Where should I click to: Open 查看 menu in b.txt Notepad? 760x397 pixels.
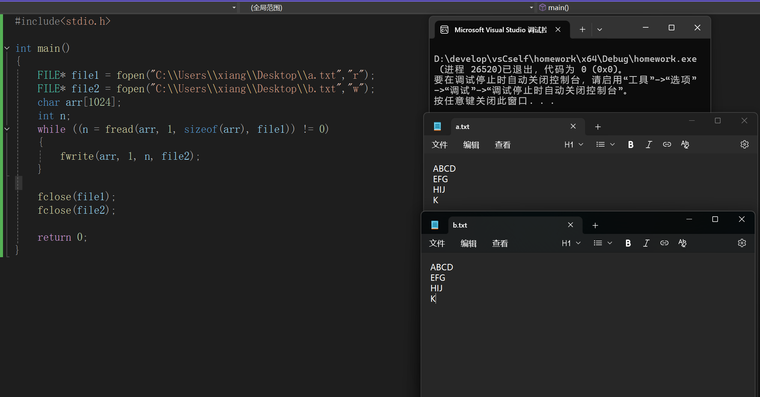coord(500,243)
